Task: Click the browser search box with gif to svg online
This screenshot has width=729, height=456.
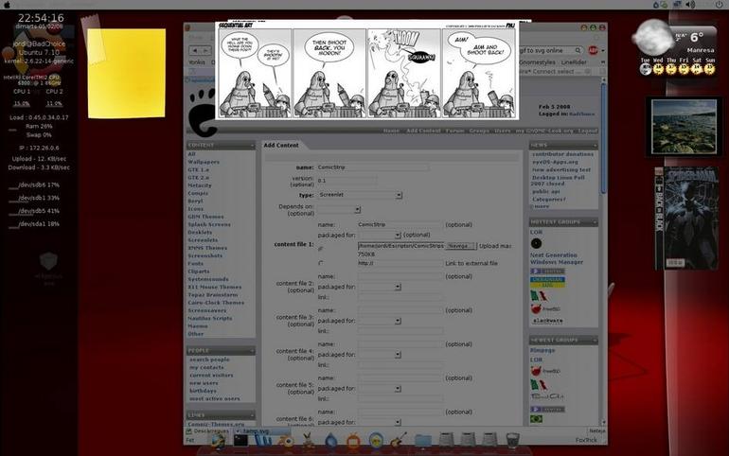Action: point(549,50)
